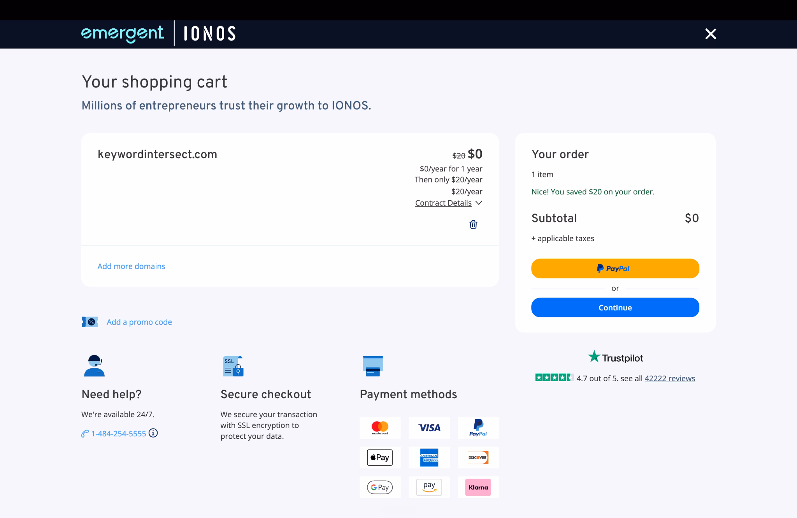Click 'Then only $20/year' text
The height and width of the screenshot is (518, 797).
448,180
